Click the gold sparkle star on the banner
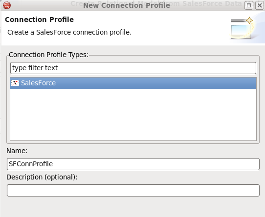This screenshot has height=217, width=265. [249, 20]
